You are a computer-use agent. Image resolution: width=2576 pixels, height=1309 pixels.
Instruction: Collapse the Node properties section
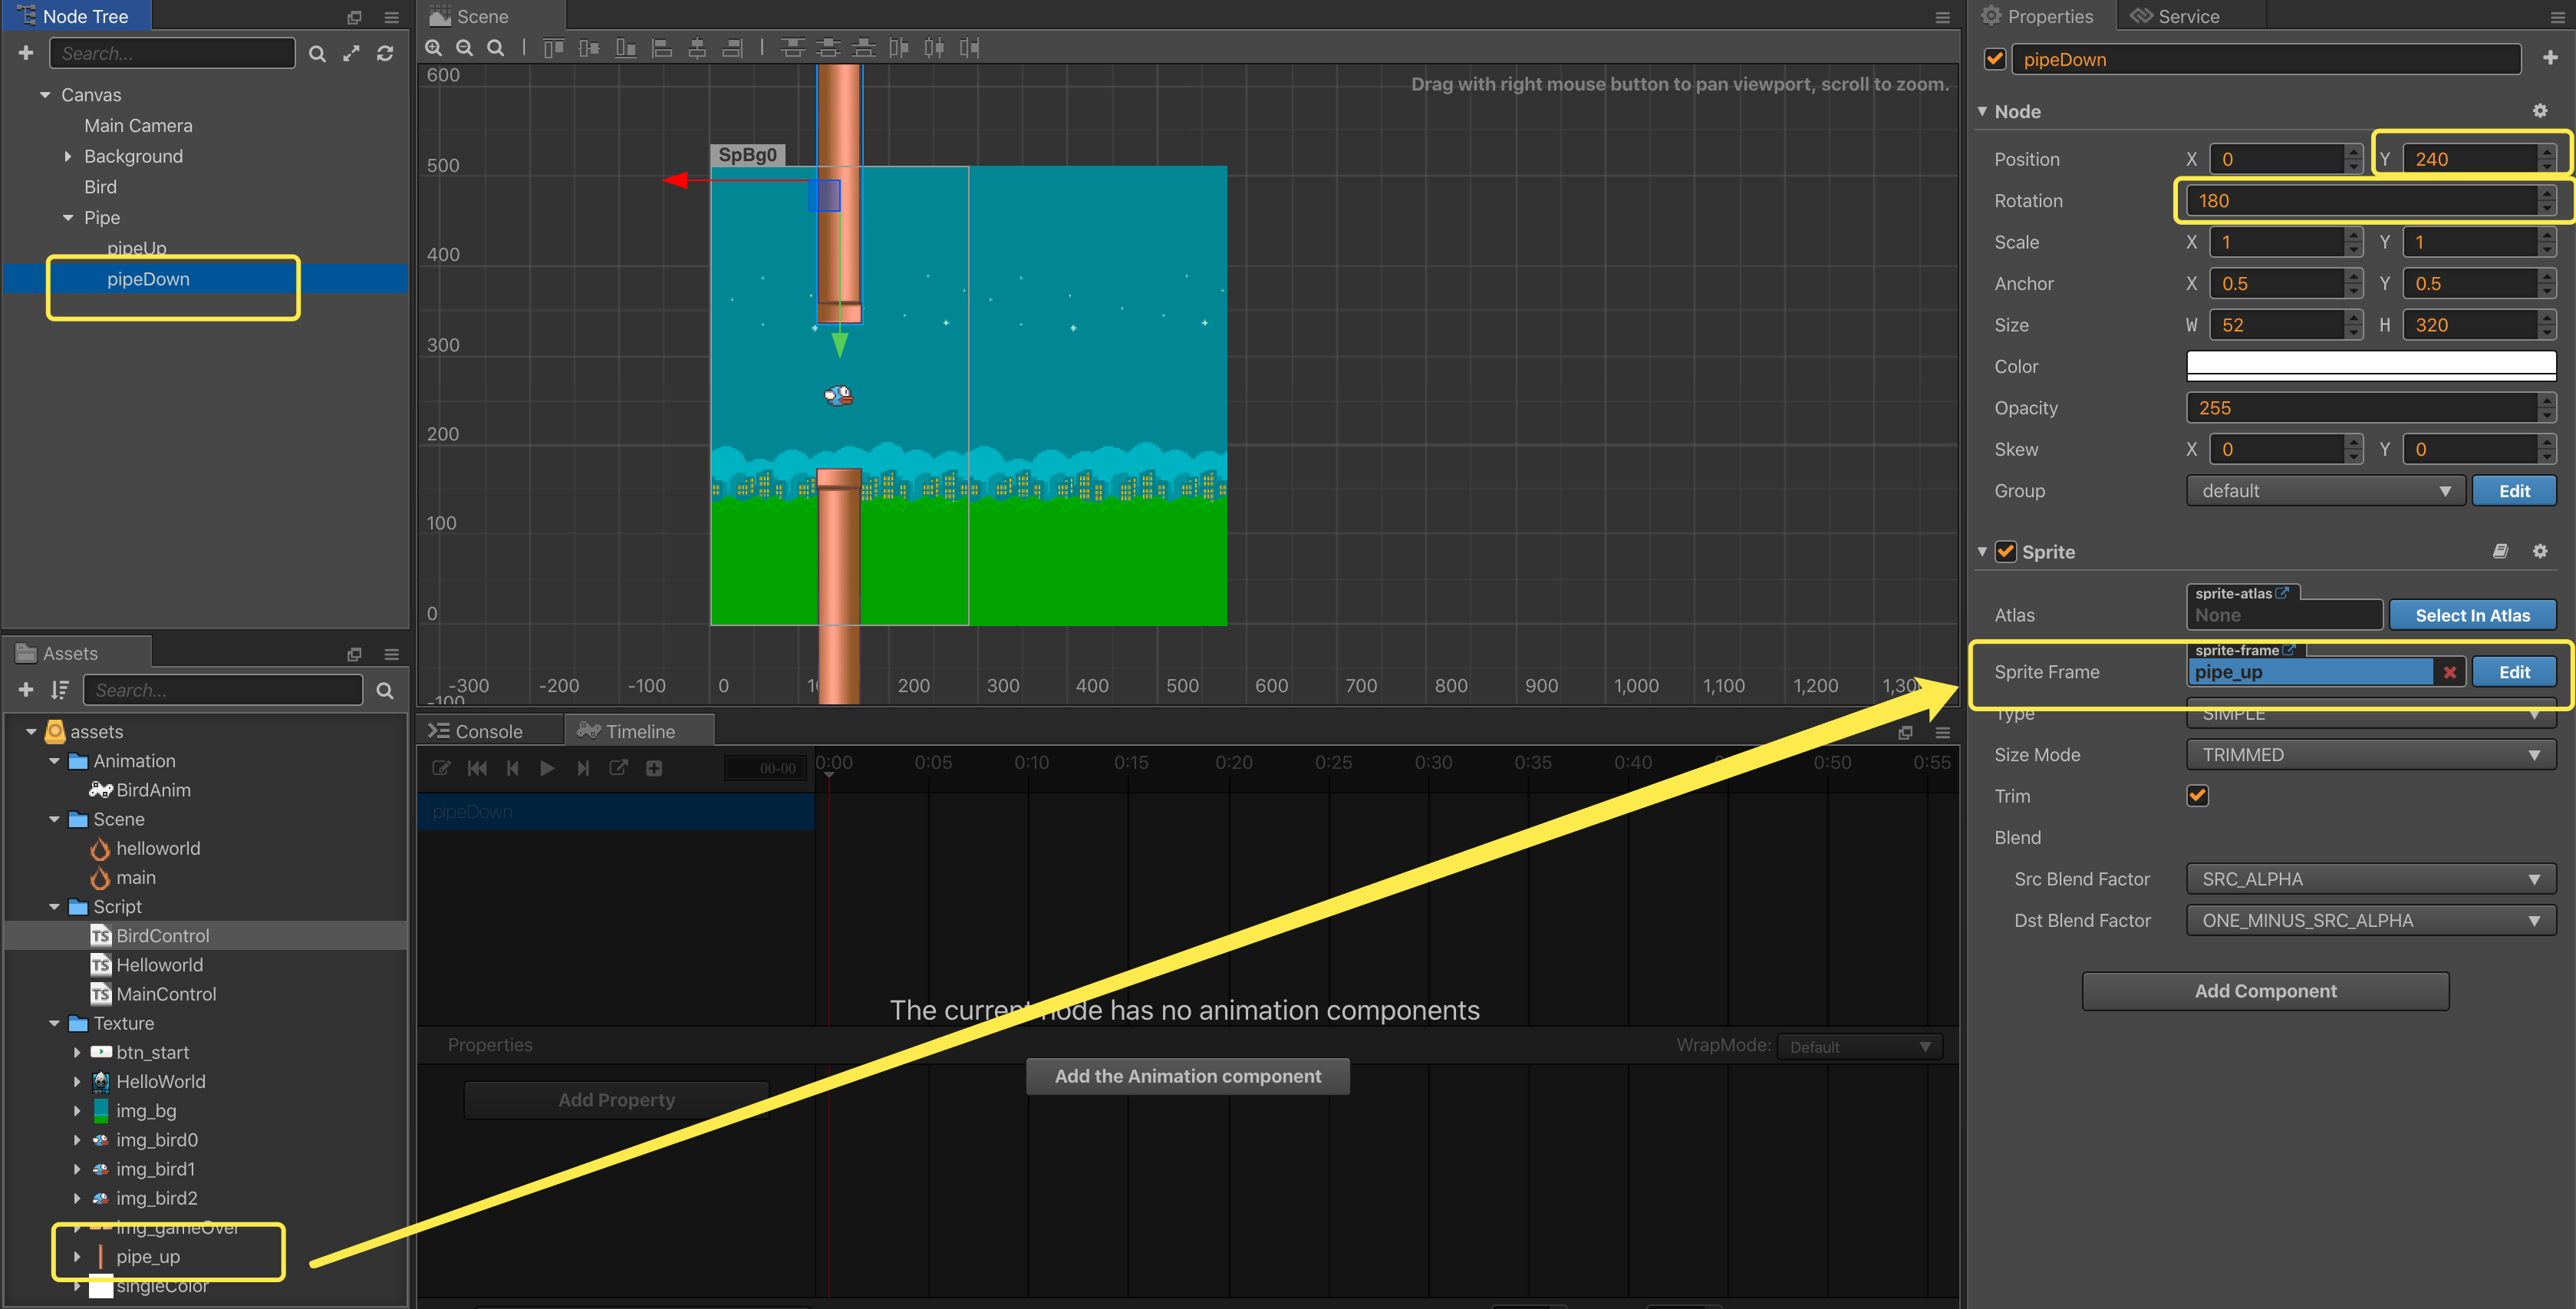(1983, 111)
